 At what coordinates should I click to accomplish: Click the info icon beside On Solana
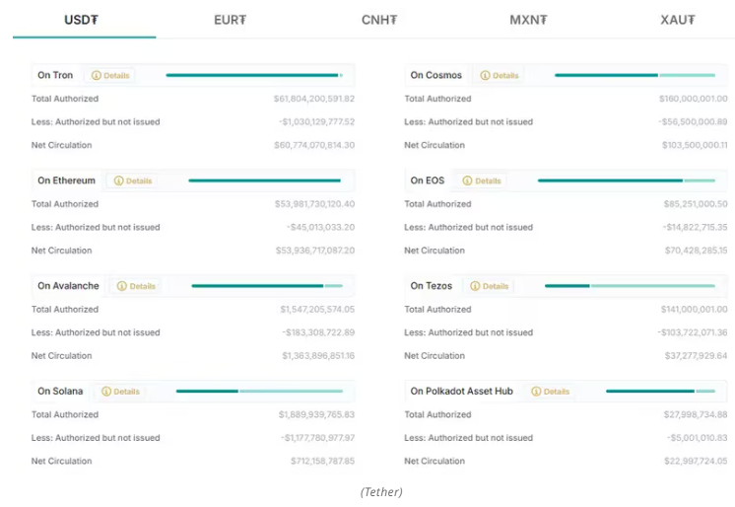pos(106,392)
